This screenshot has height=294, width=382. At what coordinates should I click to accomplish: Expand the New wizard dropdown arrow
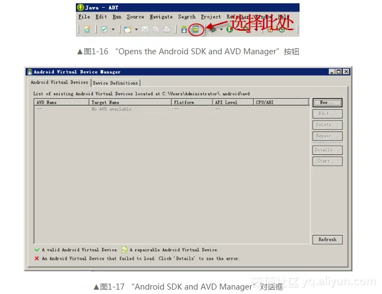coord(136,30)
